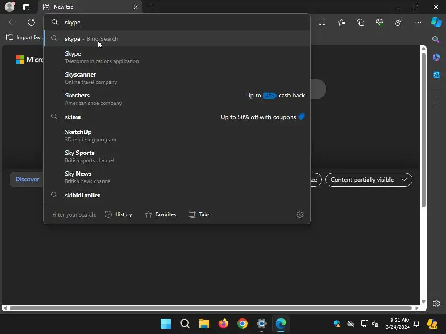The image size is (446, 334).
Task: Open Collections toolbar icon
Action: tap(361, 22)
